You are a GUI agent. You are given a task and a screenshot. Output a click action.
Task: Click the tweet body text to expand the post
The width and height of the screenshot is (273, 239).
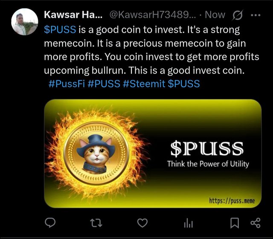[151, 50]
